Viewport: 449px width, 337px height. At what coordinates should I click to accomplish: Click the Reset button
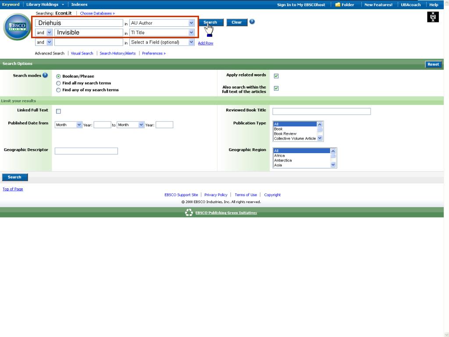pyautogui.click(x=433, y=64)
